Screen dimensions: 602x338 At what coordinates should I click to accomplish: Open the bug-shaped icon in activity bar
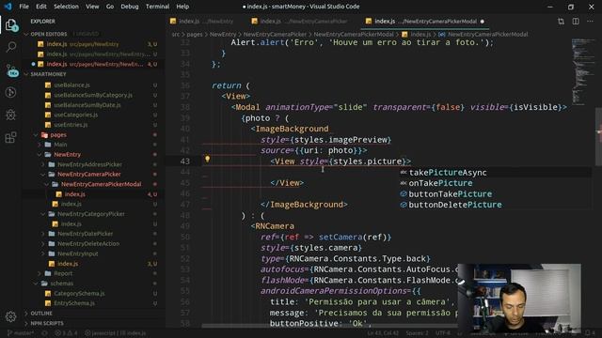10,115
